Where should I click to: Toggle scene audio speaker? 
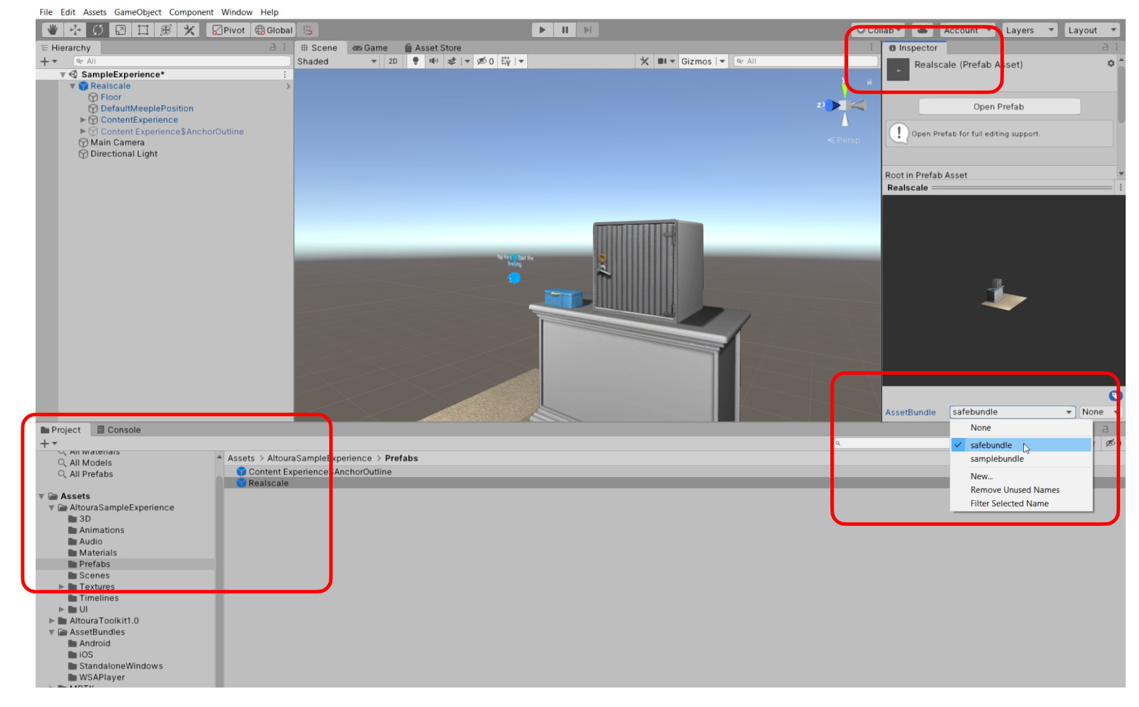click(x=434, y=61)
